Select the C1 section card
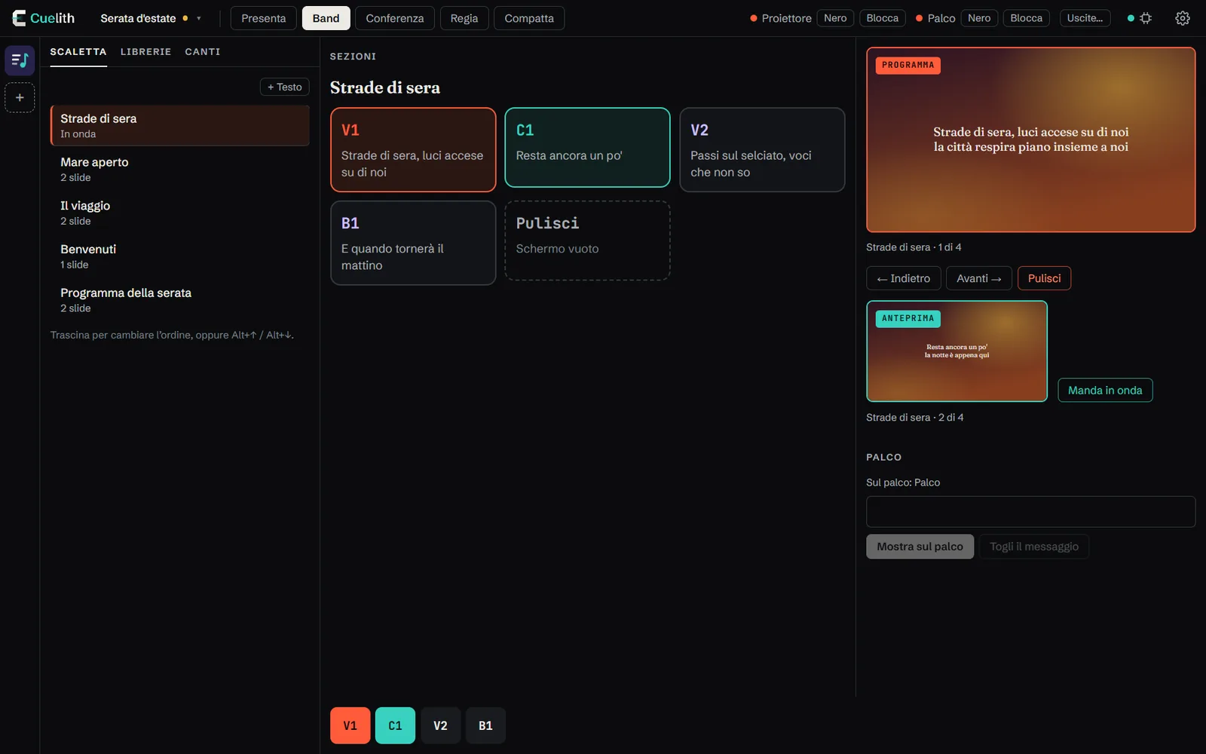This screenshot has width=1206, height=754. pos(587,147)
